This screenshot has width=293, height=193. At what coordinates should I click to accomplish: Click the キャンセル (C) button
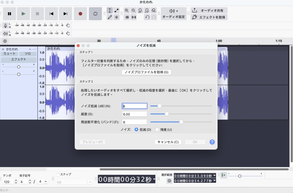168,142
